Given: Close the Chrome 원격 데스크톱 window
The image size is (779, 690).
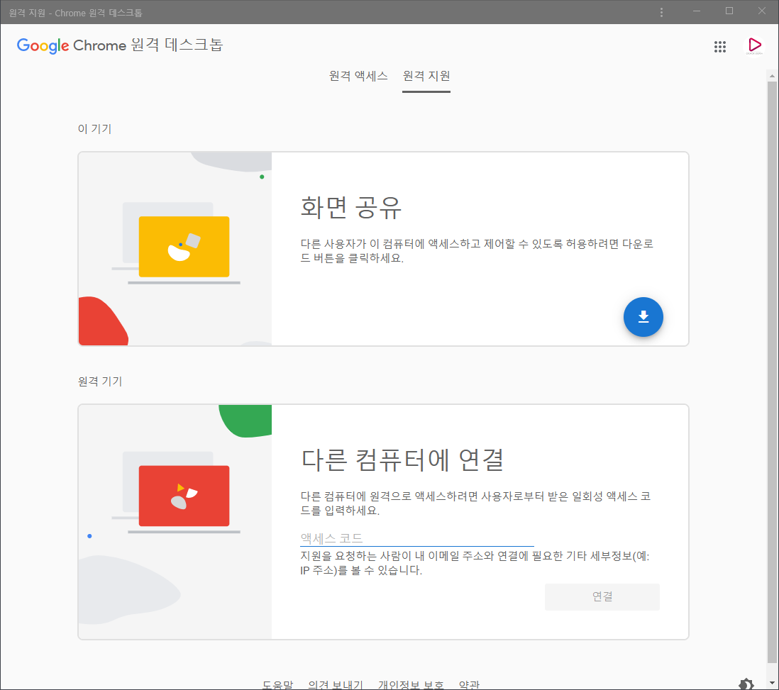Looking at the screenshot, I should click(x=761, y=11).
